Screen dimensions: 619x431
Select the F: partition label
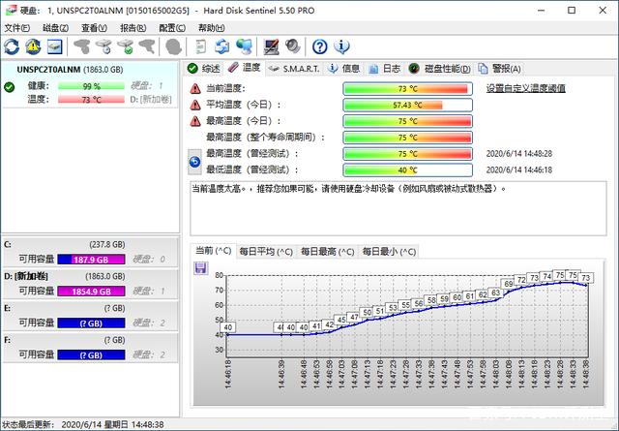7,341
